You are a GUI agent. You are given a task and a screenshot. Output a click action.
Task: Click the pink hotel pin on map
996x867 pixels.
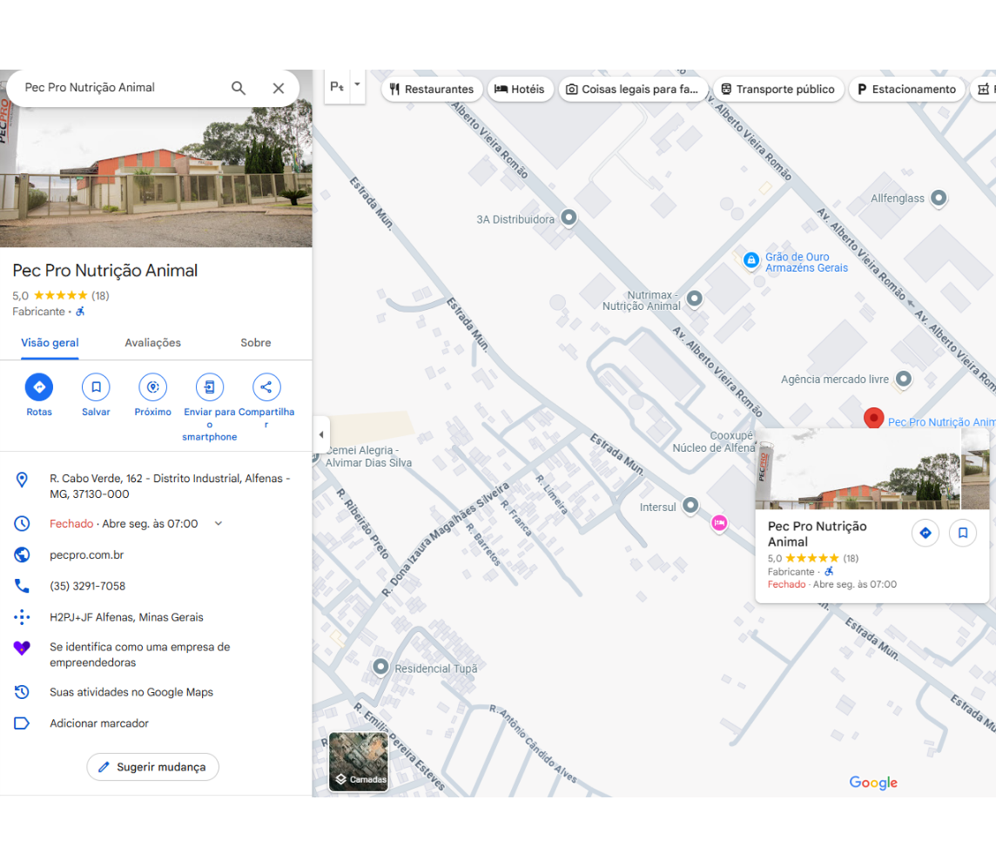point(719,523)
